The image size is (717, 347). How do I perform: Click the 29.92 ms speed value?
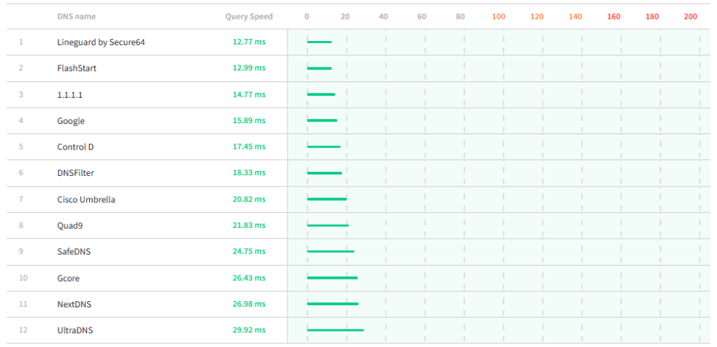249,330
